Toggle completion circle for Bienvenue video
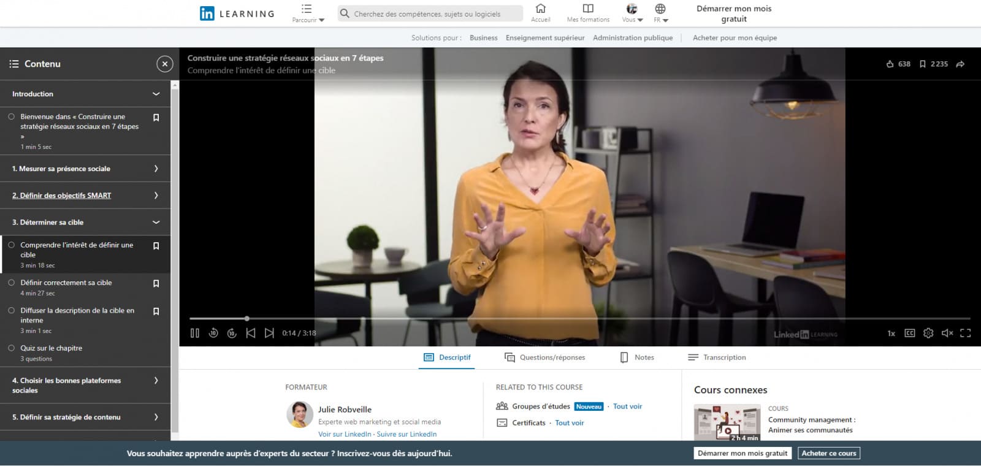This screenshot has height=466, width=981. pyautogui.click(x=11, y=116)
